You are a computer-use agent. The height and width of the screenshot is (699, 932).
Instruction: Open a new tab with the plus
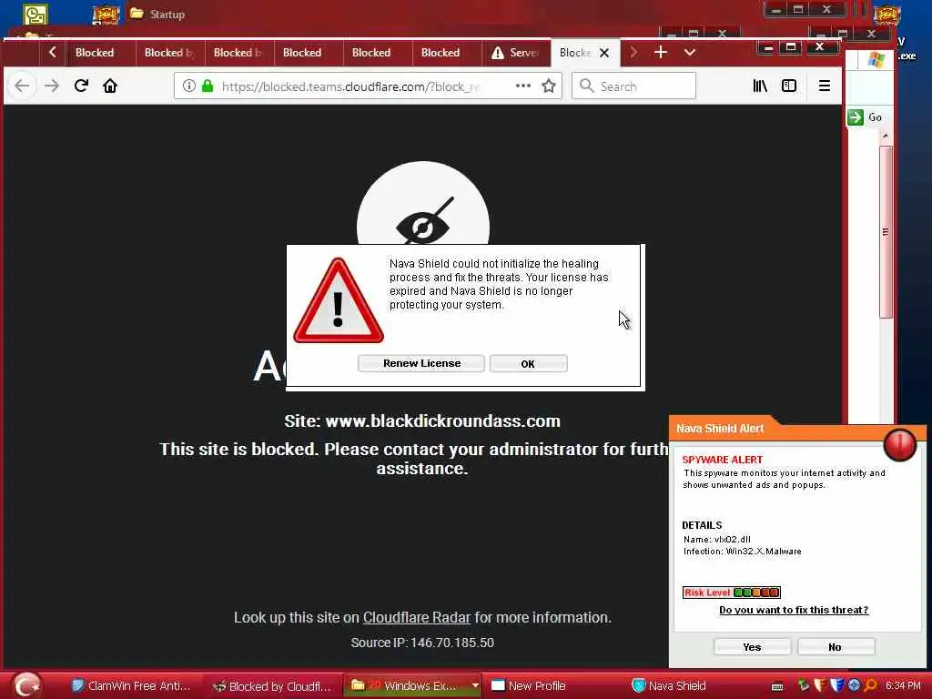[x=661, y=52]
